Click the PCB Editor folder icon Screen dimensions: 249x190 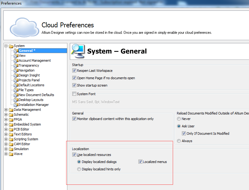click(11, 129)
